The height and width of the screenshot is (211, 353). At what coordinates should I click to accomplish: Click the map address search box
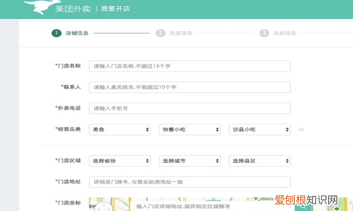[x=213, y=206]
